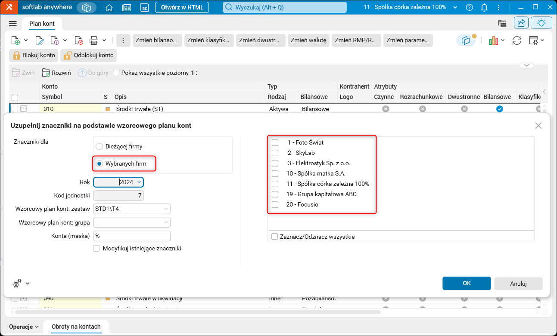Check the 2 - SkyLab checkbox
557x336 pixels.
pos(275,153)
